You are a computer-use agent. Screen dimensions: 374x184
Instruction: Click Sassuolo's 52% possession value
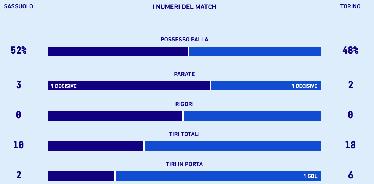(18, 50)
